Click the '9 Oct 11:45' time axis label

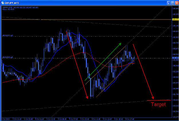tap(96, 119)
